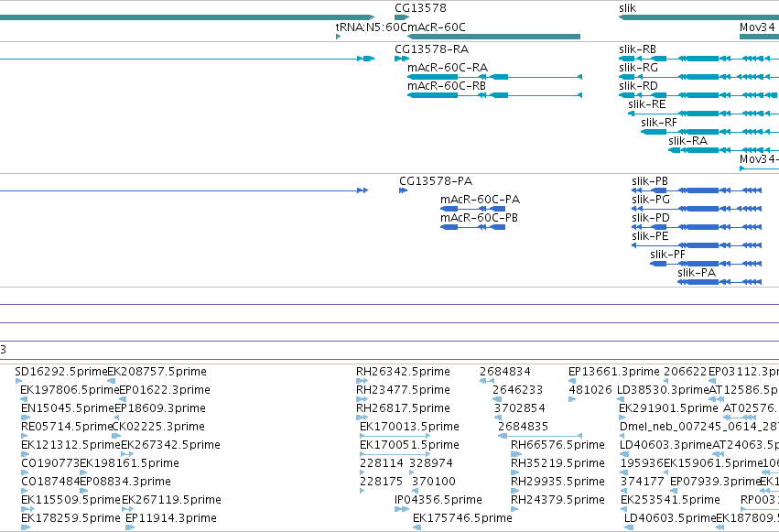The width and height of the screenshot is (779, 532).
Task: Click the 328974 feature label
Action: point(431,463)
